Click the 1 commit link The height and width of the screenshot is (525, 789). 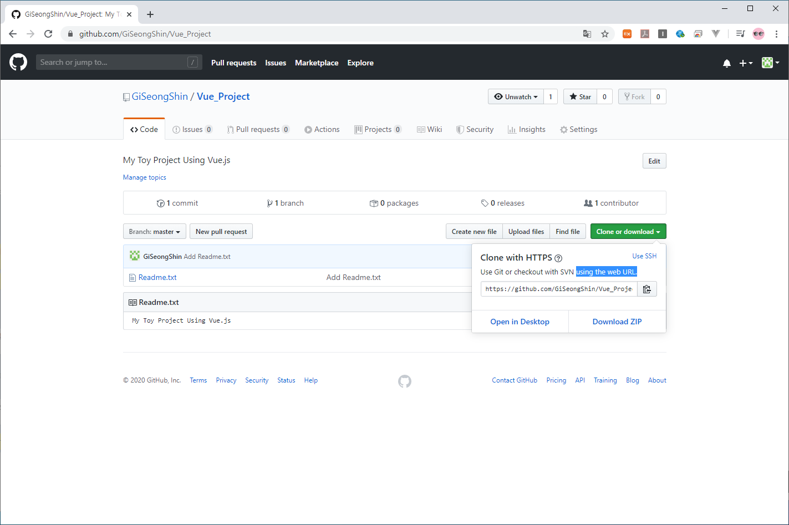(x=177, y=203)
